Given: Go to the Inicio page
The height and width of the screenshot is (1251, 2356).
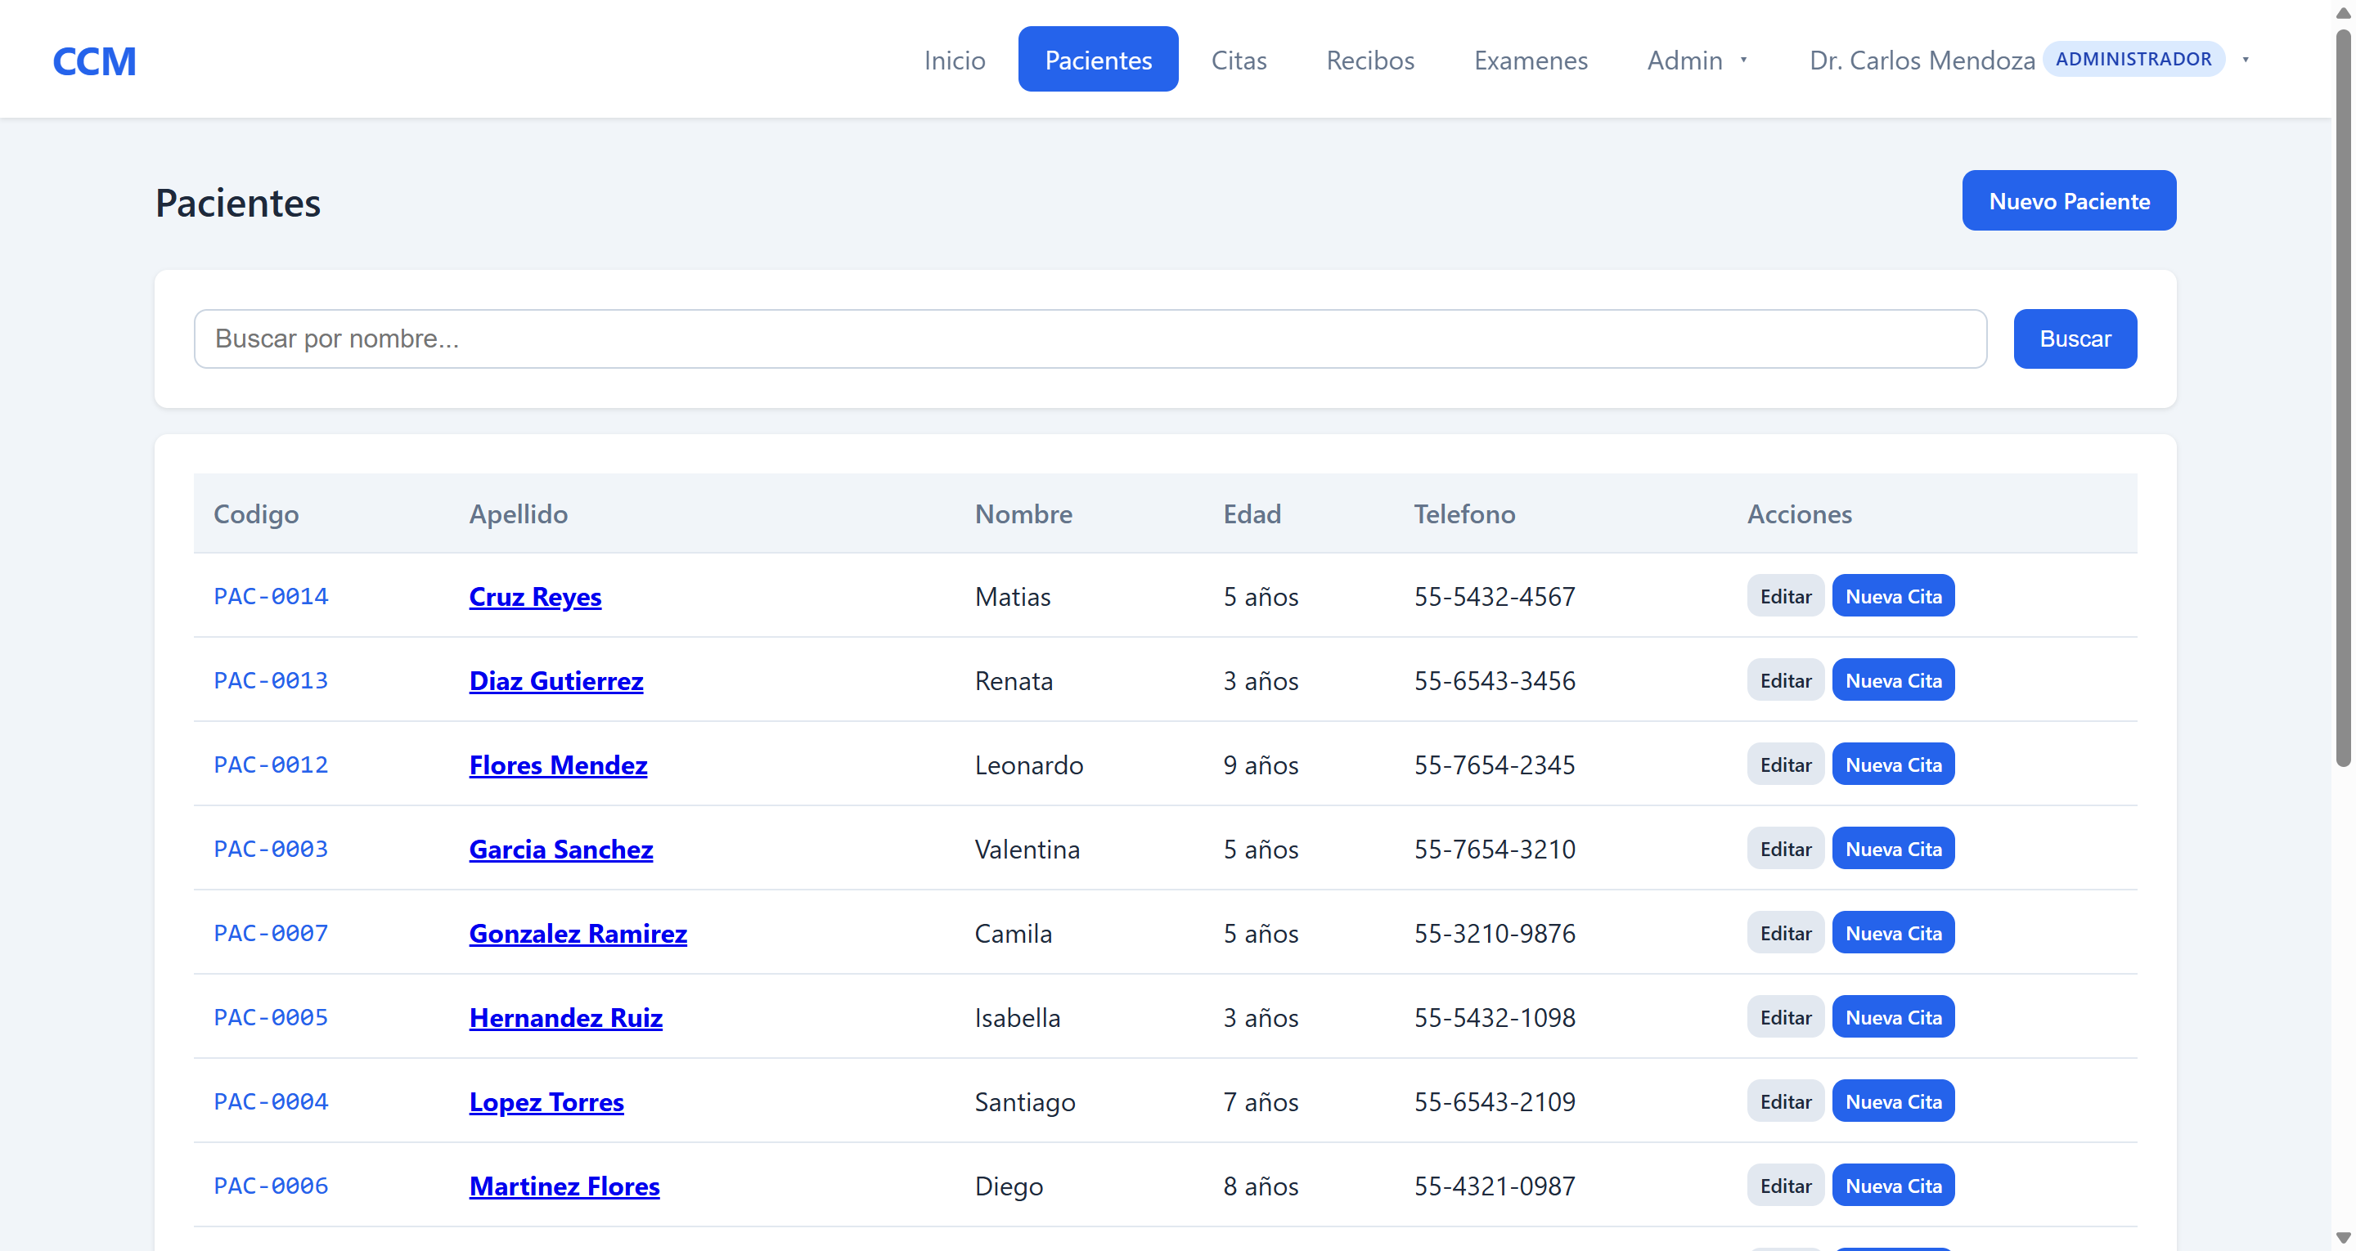Looking at the screenshot, I should [954, 61].
